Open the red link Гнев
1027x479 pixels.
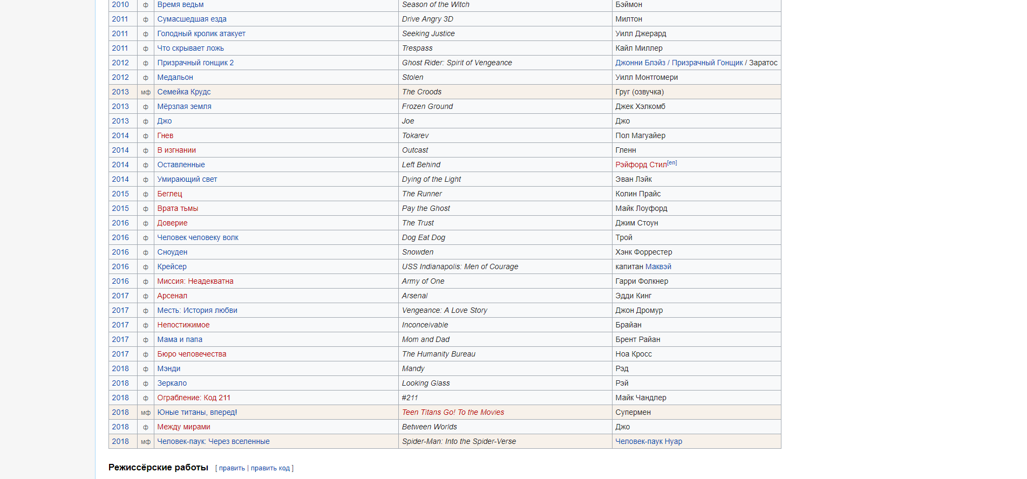tap(165, 135)
